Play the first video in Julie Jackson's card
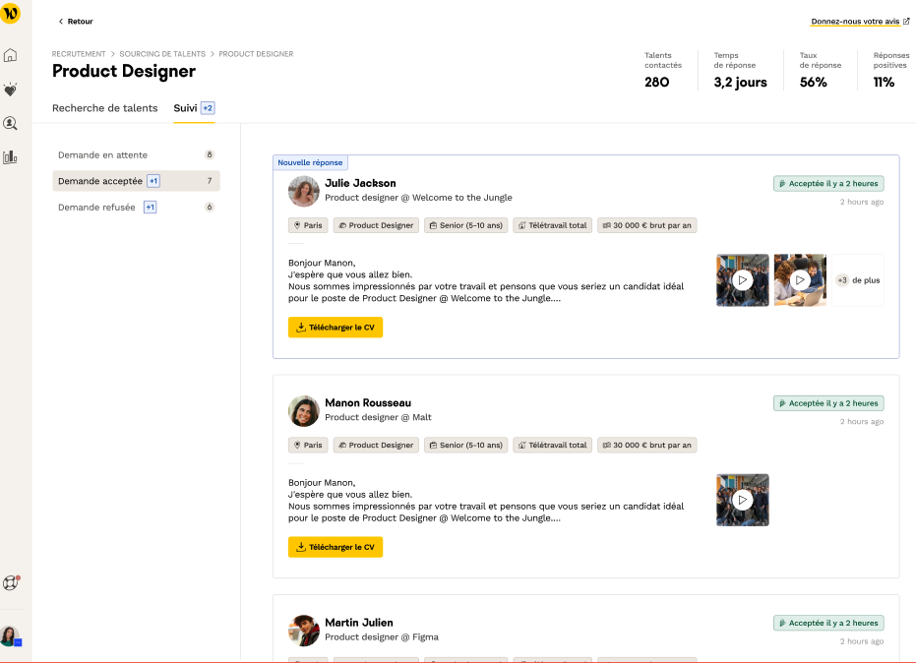Image resolution: width=916 pixels, height=663 pixels. click(x=742, y=280)
